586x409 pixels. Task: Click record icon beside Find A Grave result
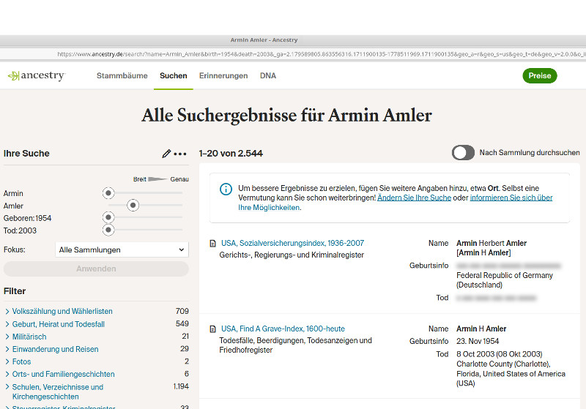(213, 329)
